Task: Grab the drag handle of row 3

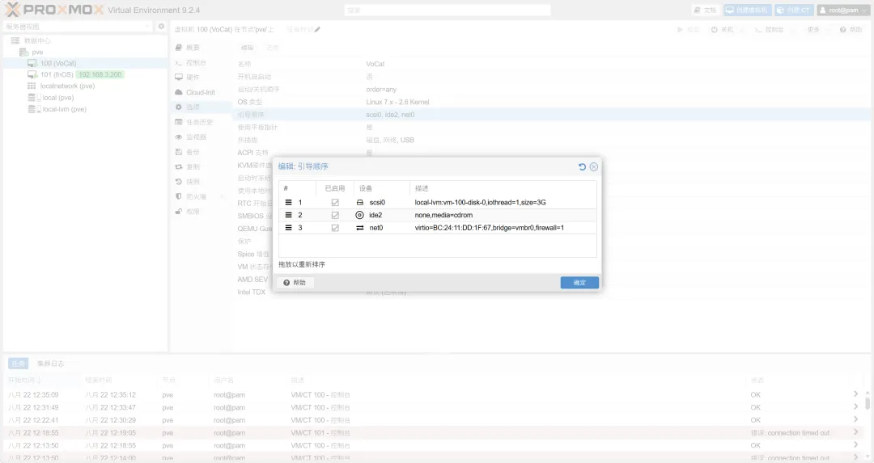Action: tap(288, 228)
